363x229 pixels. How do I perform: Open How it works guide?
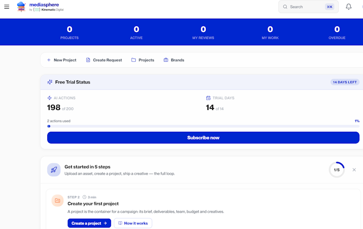133,223
